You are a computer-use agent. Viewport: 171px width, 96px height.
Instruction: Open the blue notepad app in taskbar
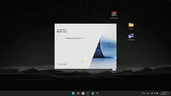tap(93, 93)
